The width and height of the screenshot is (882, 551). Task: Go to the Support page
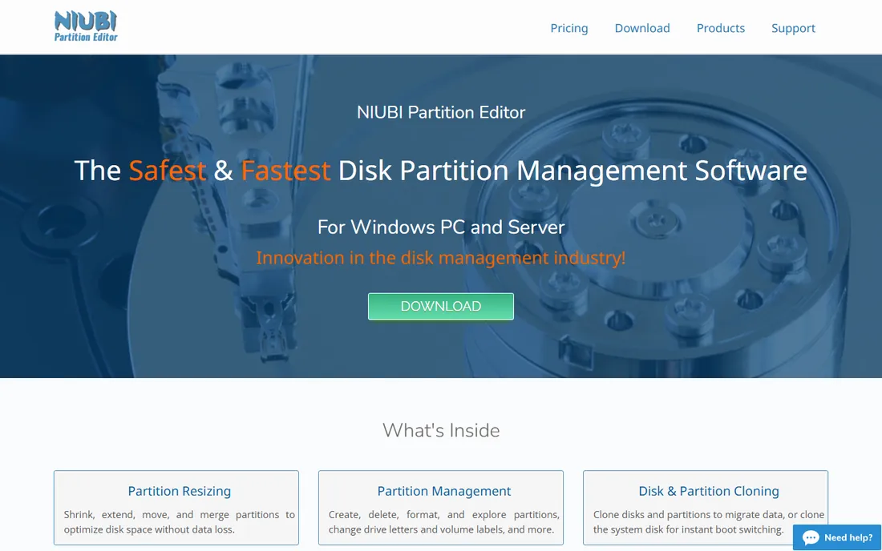[x=792, y=28]
